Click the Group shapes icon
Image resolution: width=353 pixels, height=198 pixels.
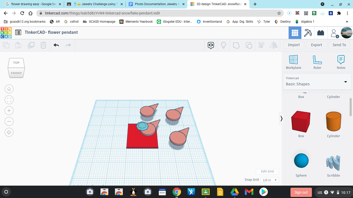coord(236,45)
